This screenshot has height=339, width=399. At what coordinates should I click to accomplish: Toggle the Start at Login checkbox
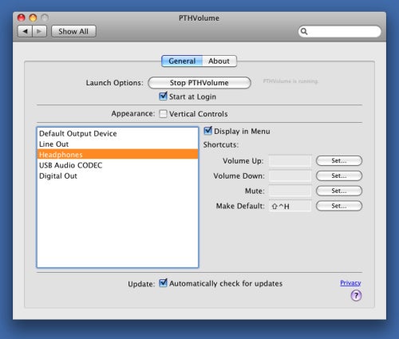163,97
